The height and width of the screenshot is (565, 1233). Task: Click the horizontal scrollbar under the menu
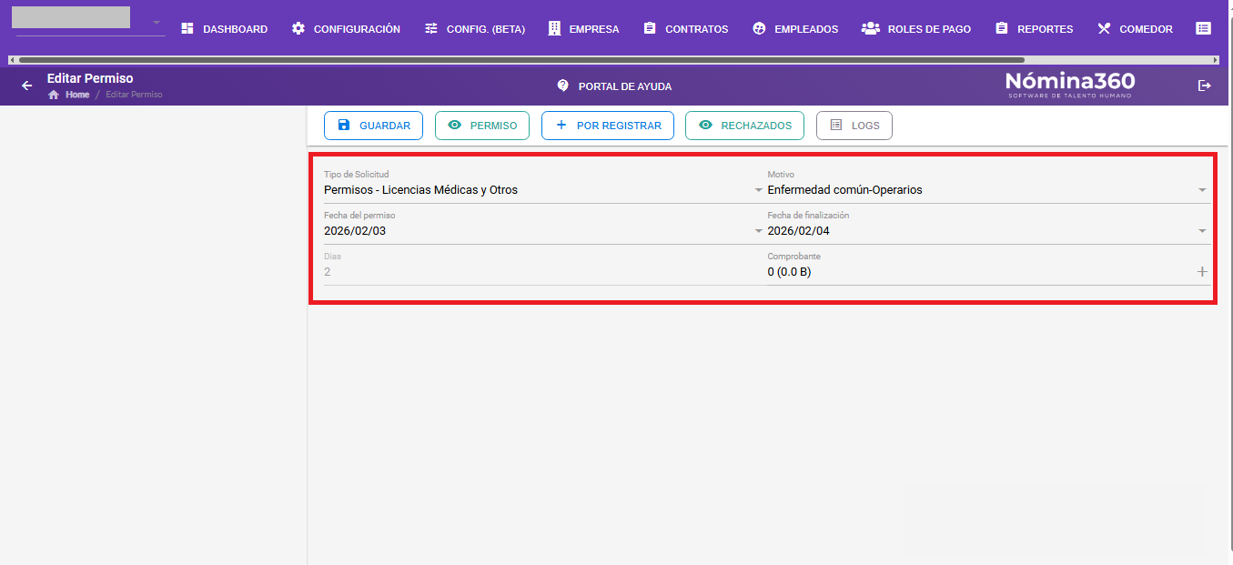pos(521,60)
